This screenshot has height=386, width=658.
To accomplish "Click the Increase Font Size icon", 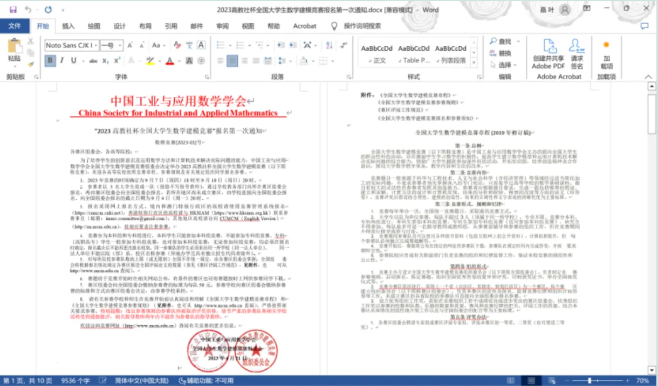I will (130, 45).
